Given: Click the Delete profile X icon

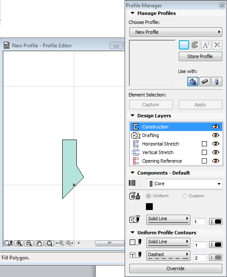Looking at the screenshot, I should point(217,45).
